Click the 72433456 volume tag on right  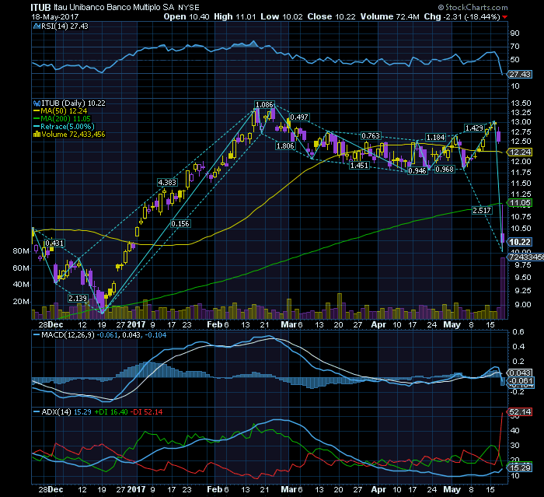[x=526, y=257]
